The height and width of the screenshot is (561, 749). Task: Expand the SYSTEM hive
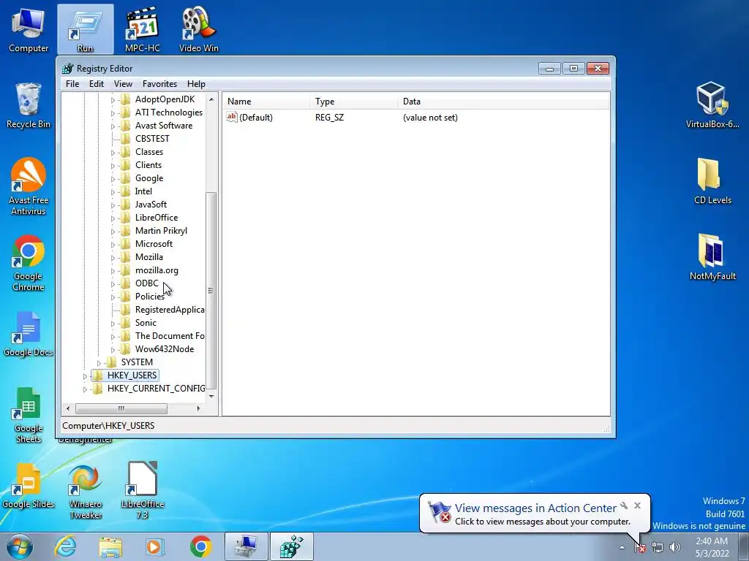tap(99, 362)
